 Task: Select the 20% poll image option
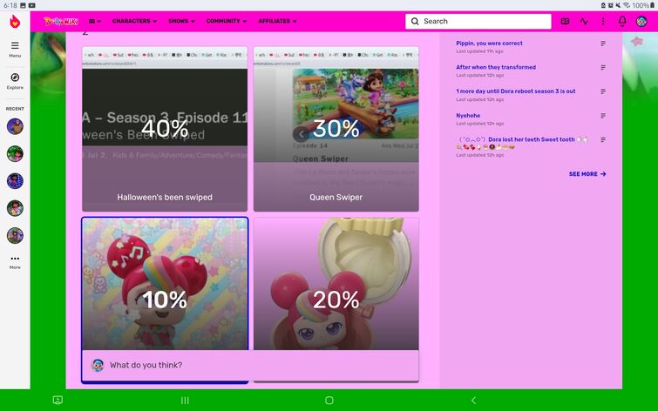click(336, 284)
